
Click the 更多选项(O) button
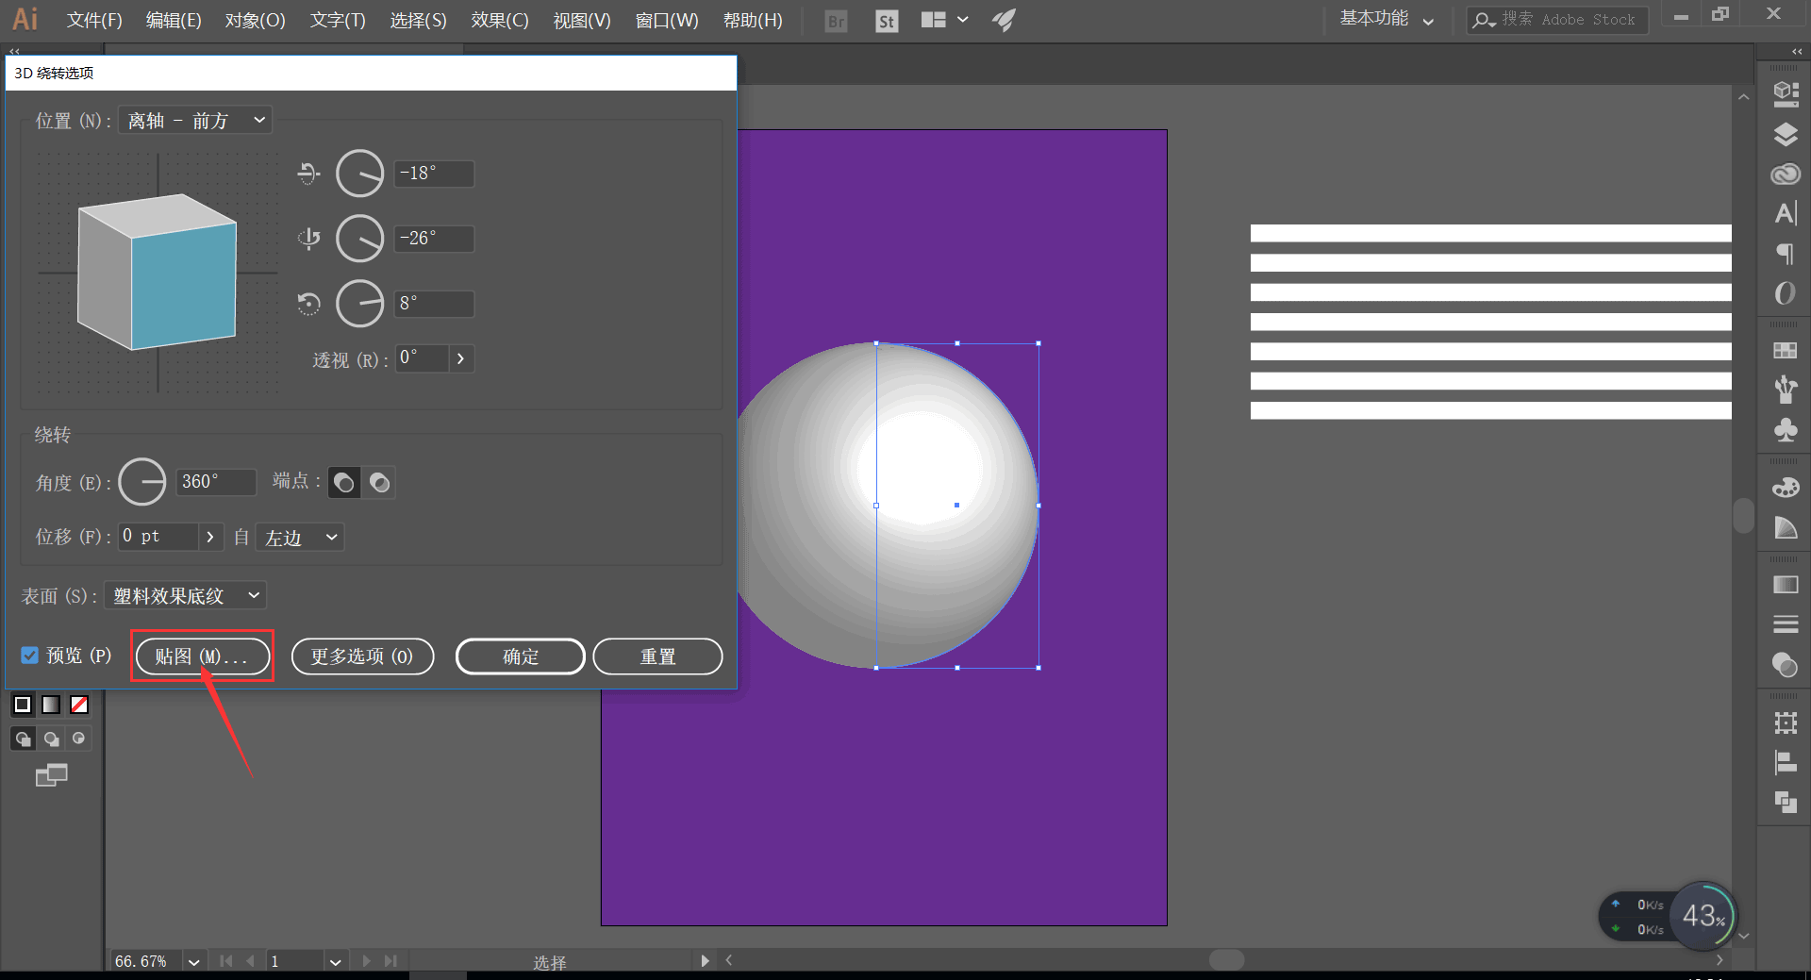[363, 656]
